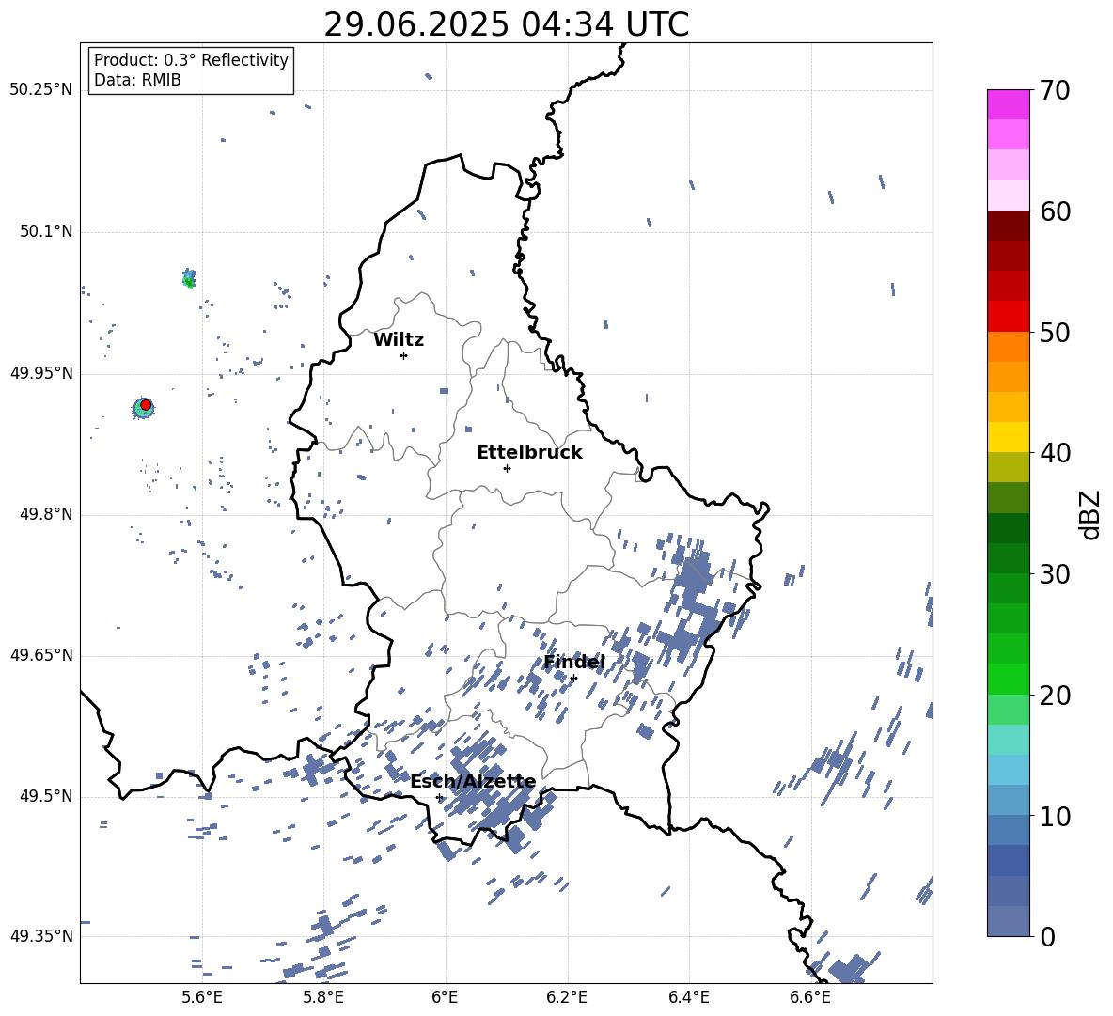Click the title 29.06.2025 04:34 UTC
This screenshot has height=1016, width=1113.
pos(506,24)
